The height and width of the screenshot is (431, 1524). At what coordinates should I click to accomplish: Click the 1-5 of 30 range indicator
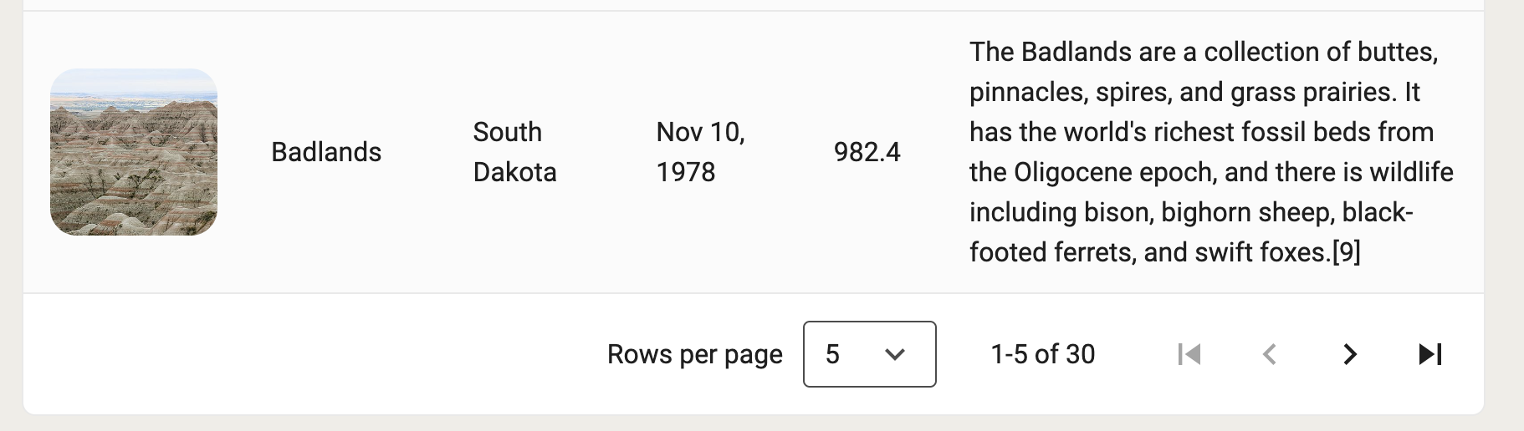(1042, 354)
